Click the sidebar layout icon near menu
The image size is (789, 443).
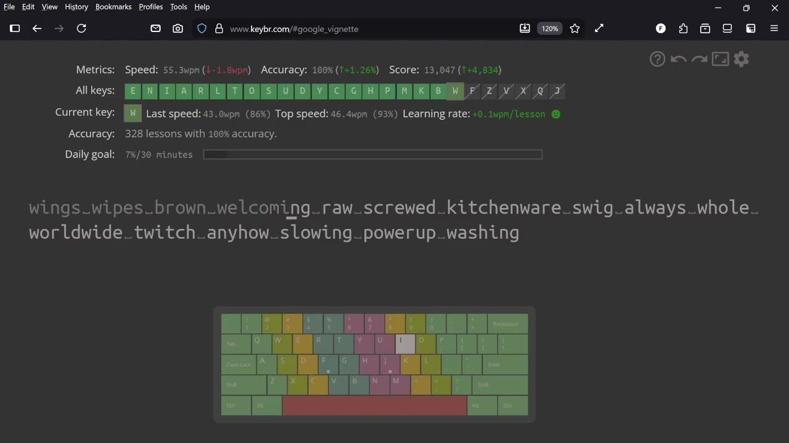[x=751, y=28]
